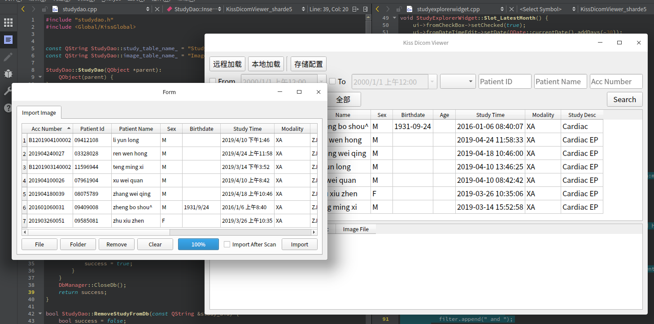Switch to Edit mode in the sidebar

8,39
